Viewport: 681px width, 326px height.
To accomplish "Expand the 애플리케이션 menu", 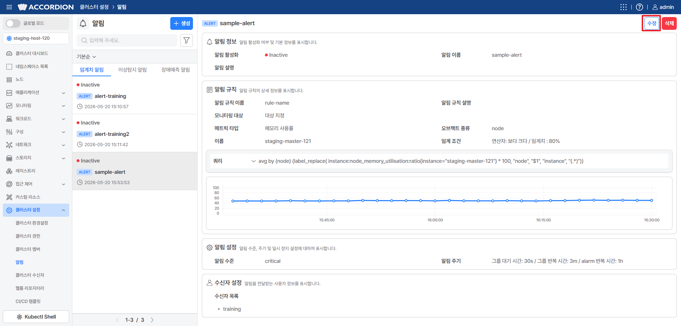I will point(36,93).
